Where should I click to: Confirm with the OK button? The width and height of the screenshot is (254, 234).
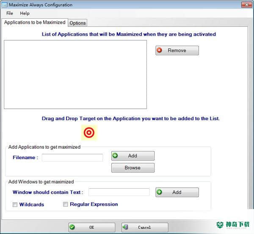pyautogui.click(x=92, y=227)
